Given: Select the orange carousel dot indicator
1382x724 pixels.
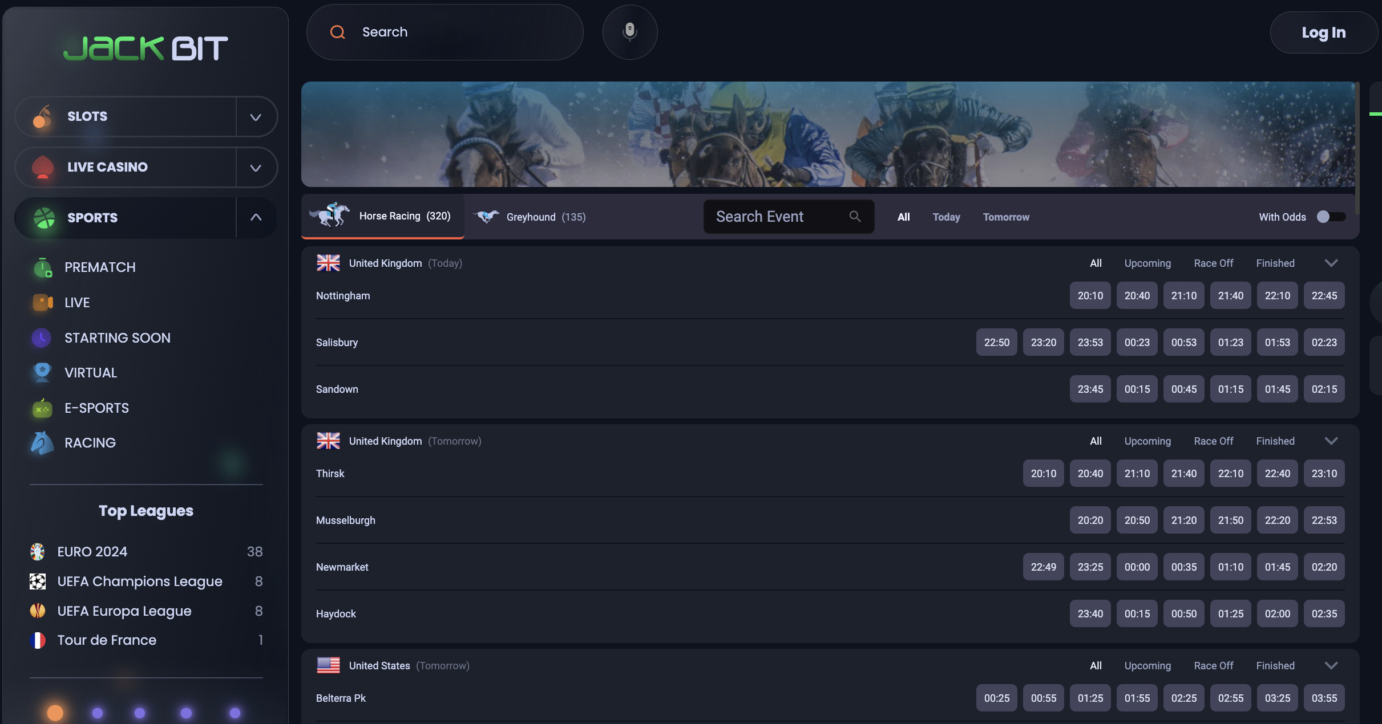Looking at the screenshot, I should point(55,713).
